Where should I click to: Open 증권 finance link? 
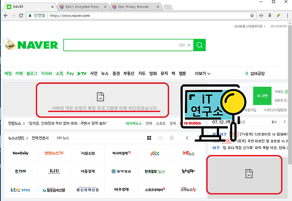pos(116,73)
